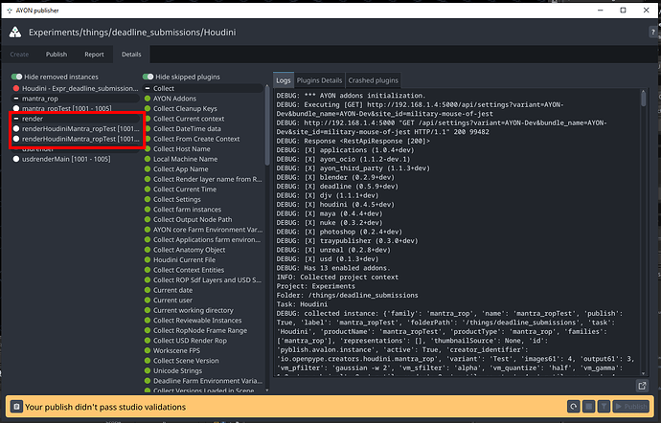The width and height of the screenshot is (661, 423).
Task: Click the reset publish icon button
Action: pos(573,407)
